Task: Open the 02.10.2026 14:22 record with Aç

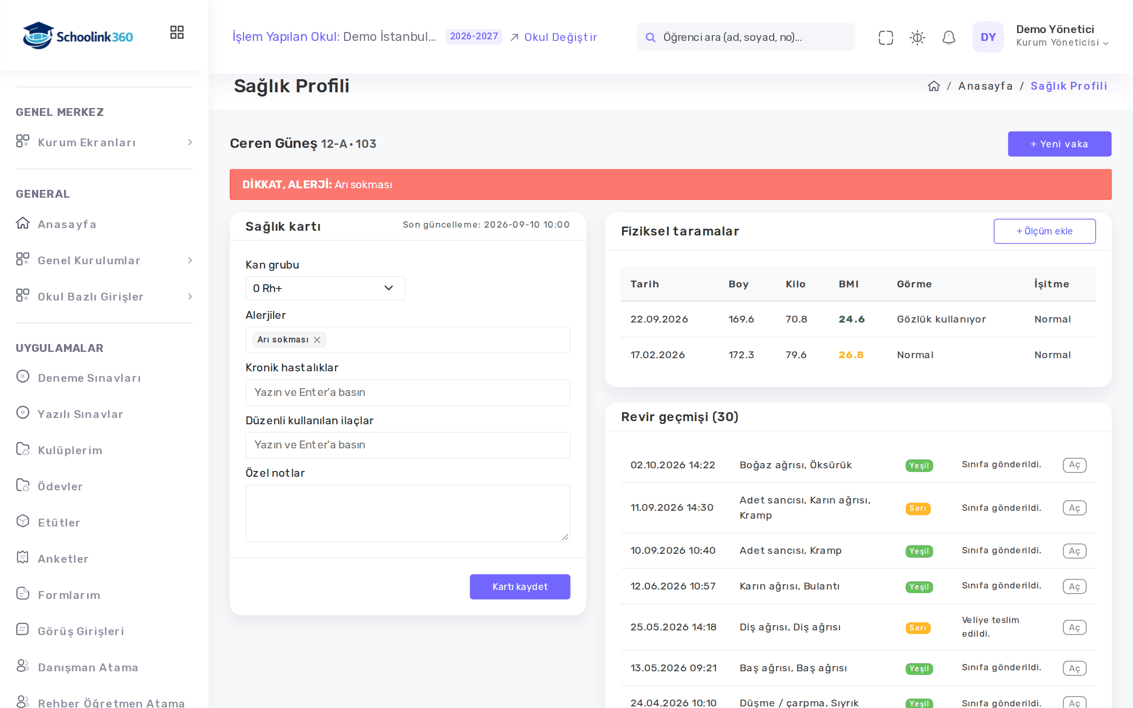Action: (1074, 465)
